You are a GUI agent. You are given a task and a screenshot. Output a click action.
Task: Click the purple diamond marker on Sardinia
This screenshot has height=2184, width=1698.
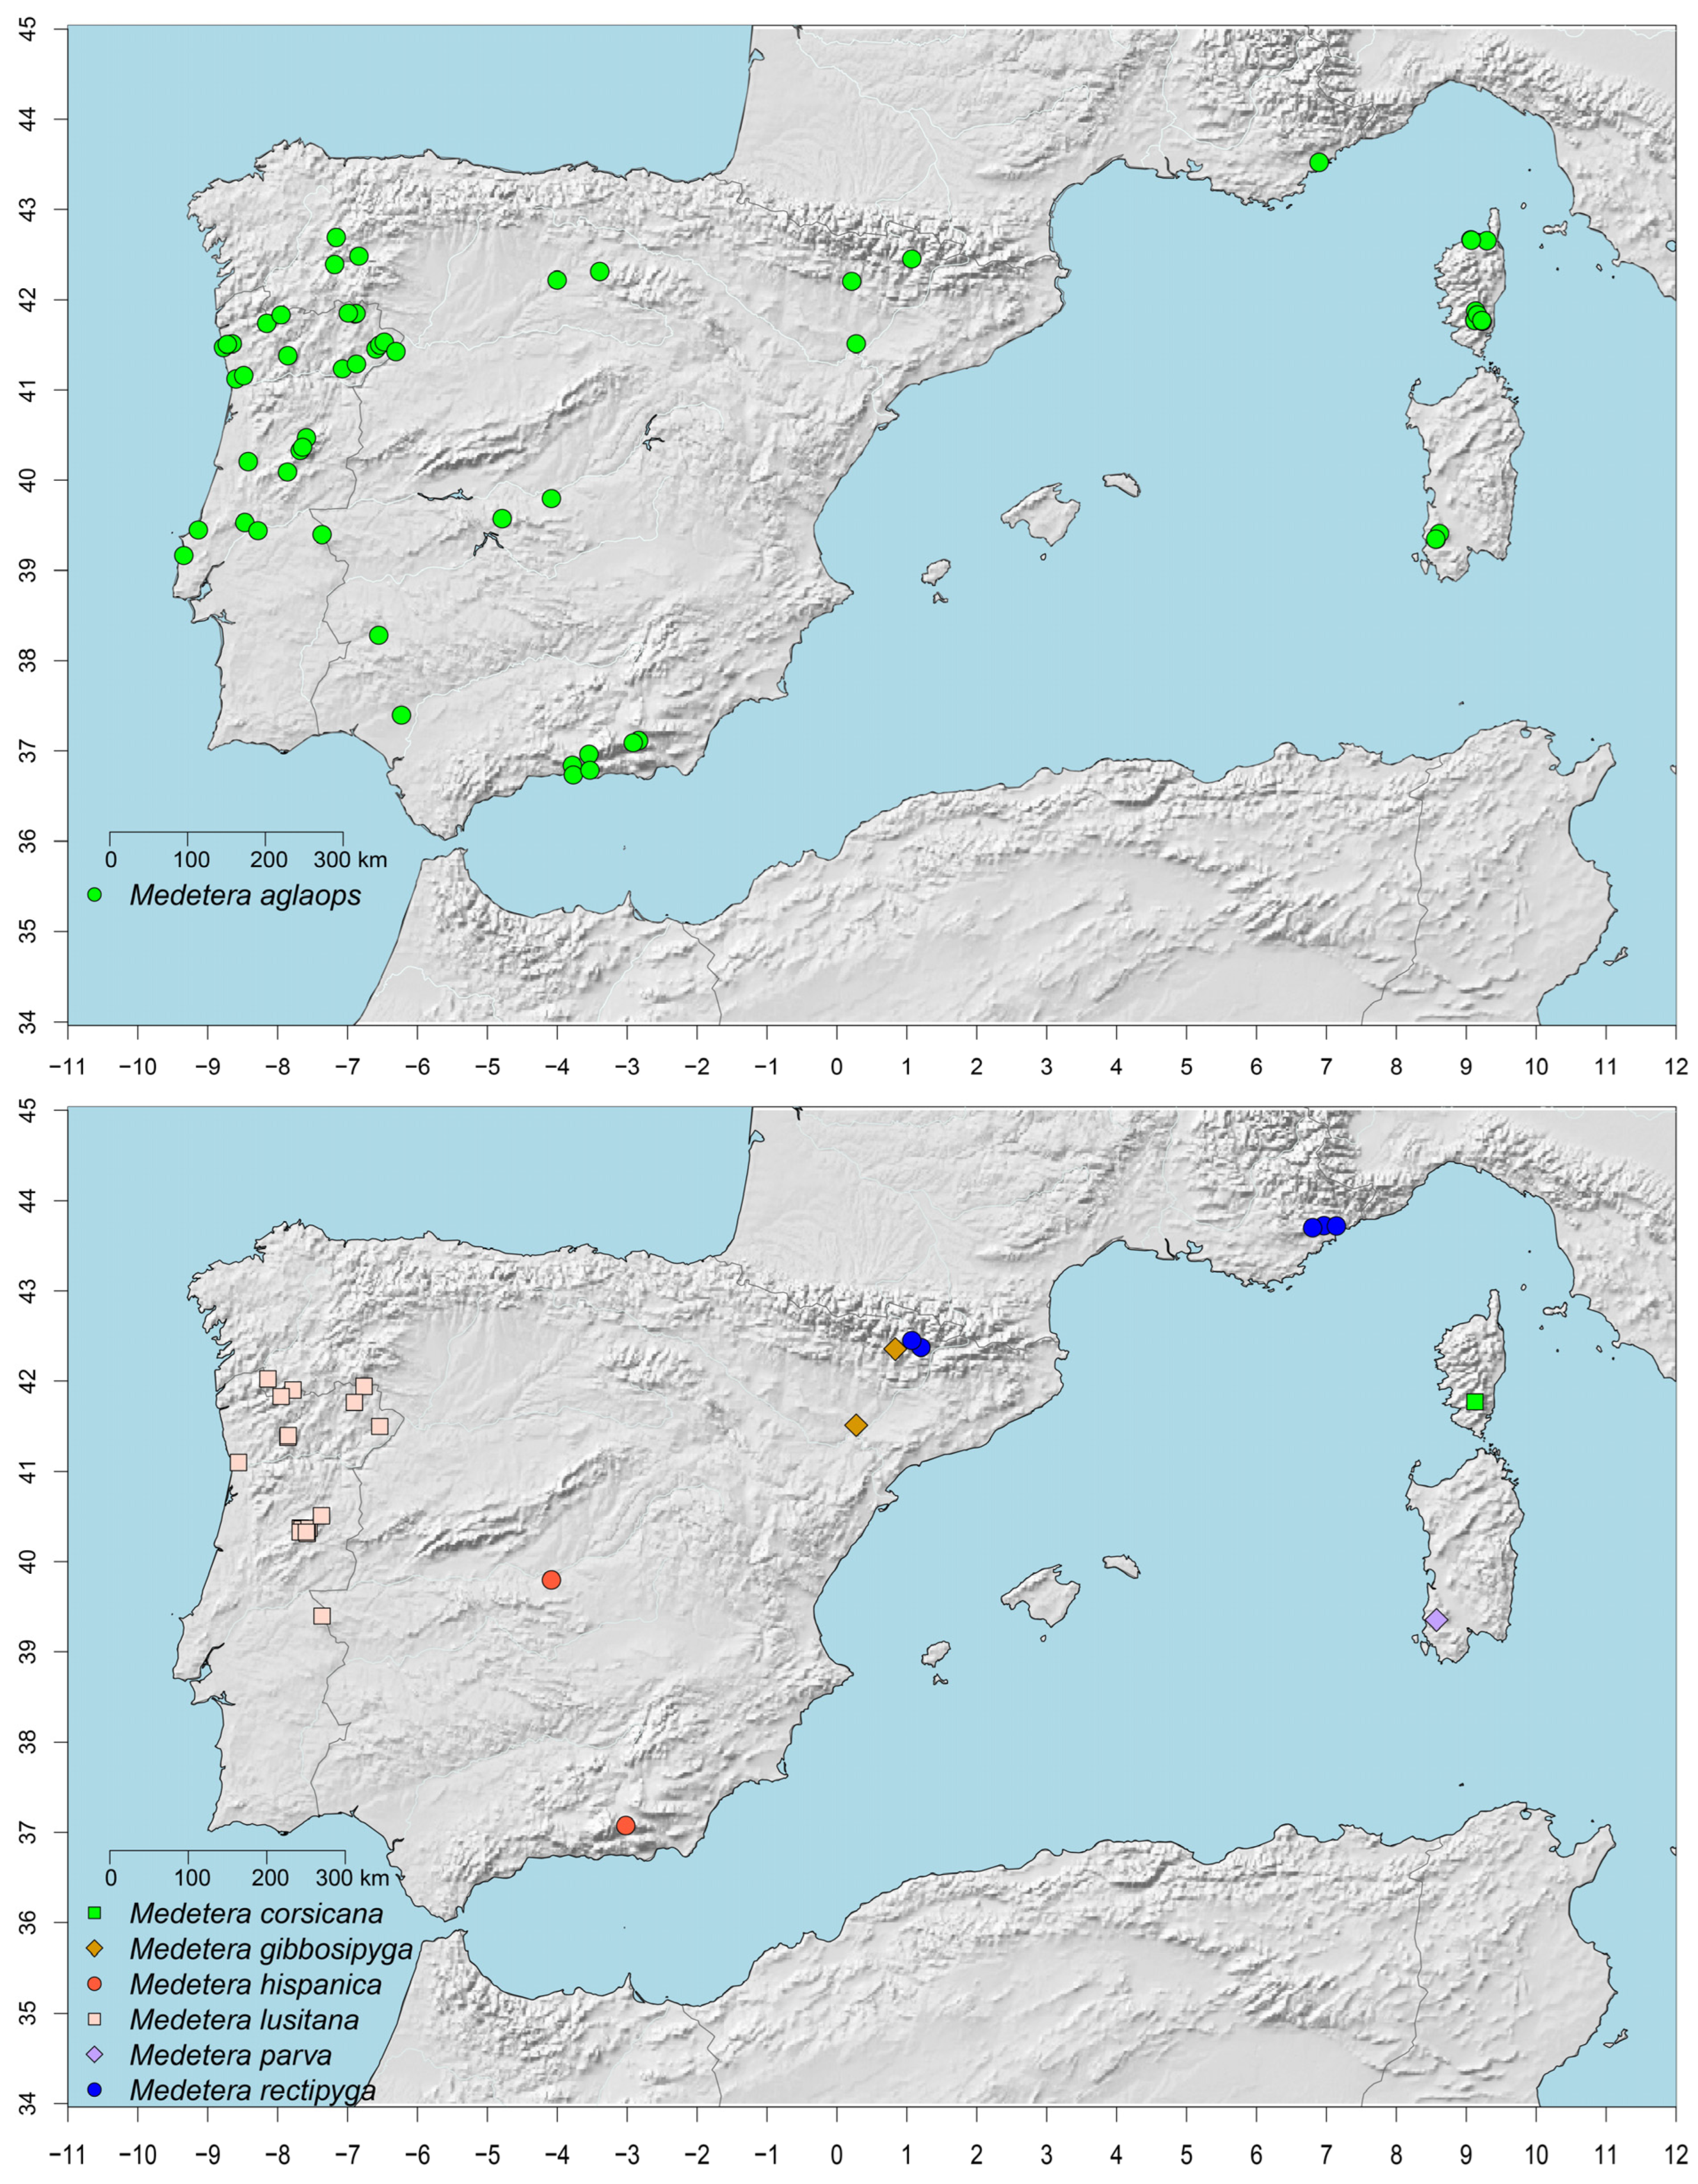pos(1436,1619)
